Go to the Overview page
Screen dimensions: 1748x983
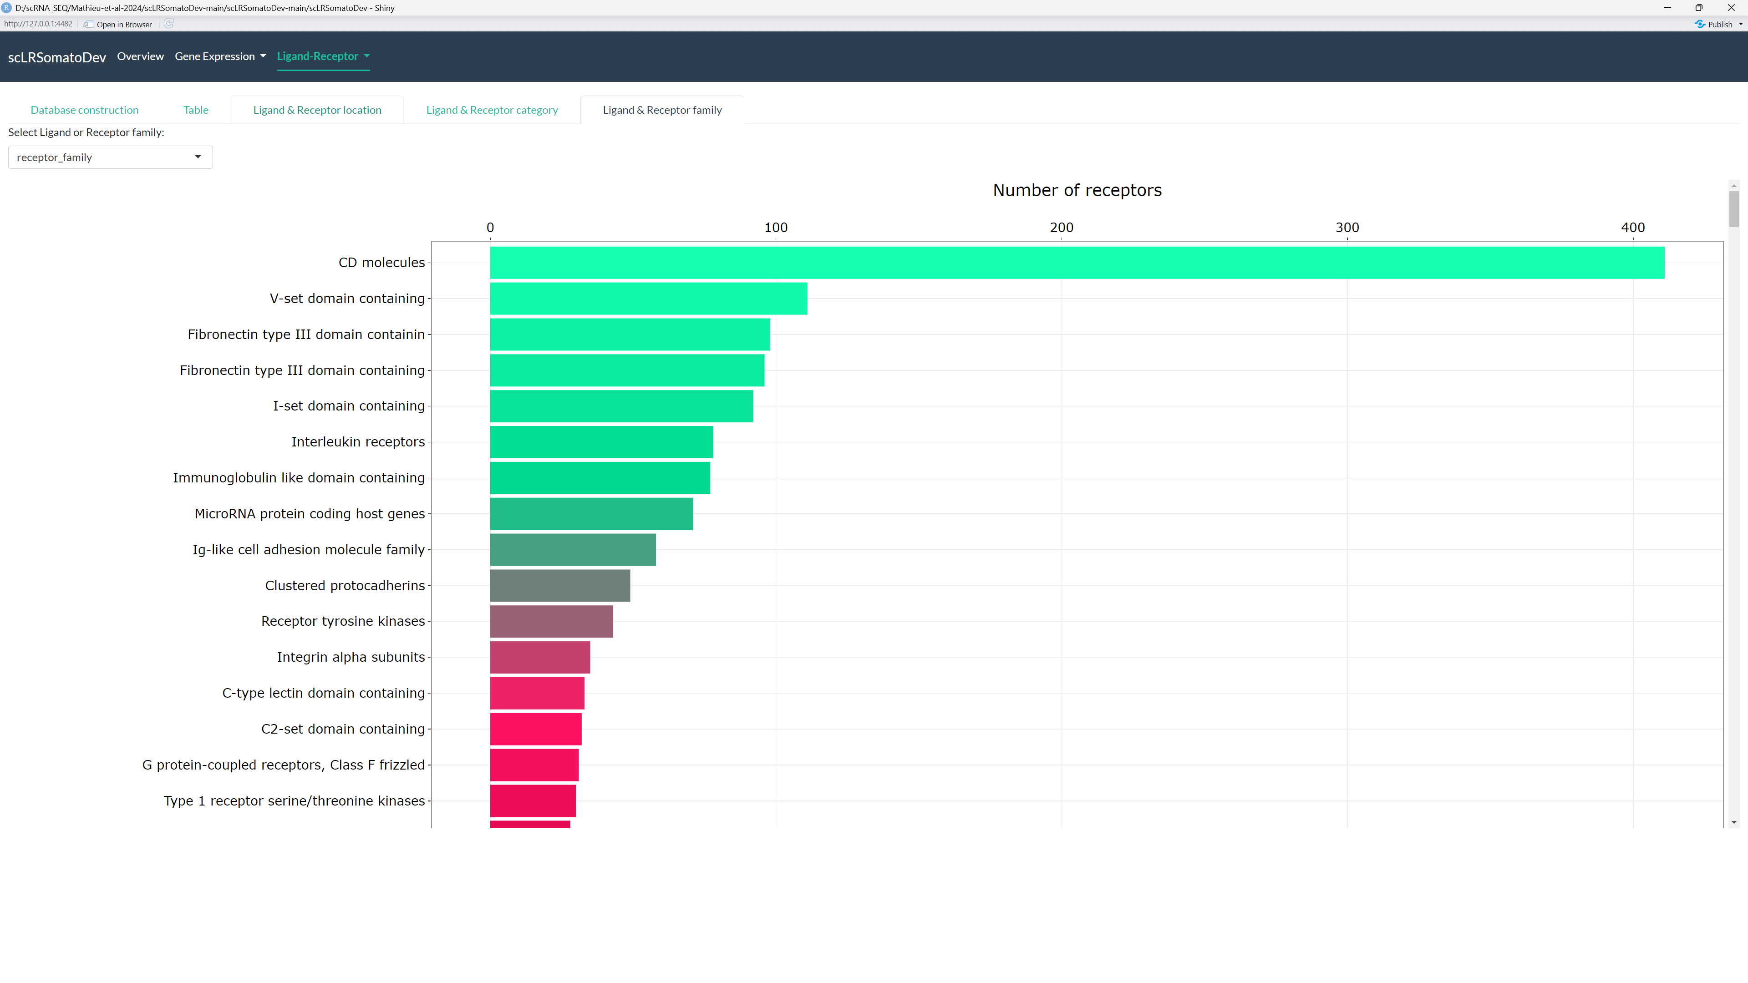140,56
